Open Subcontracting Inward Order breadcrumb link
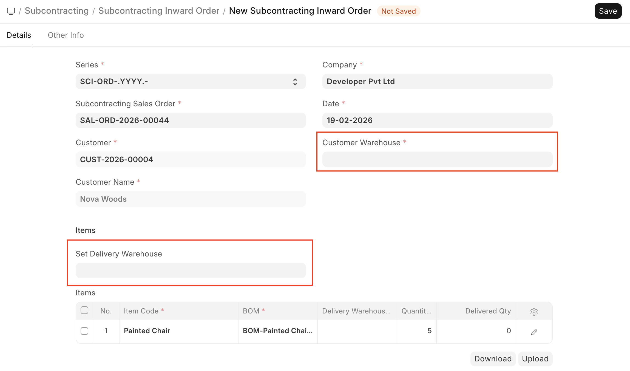 [x=159, y=11]
